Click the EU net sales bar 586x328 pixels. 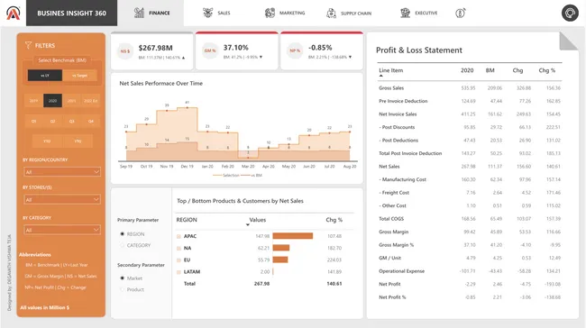[280, 260]
